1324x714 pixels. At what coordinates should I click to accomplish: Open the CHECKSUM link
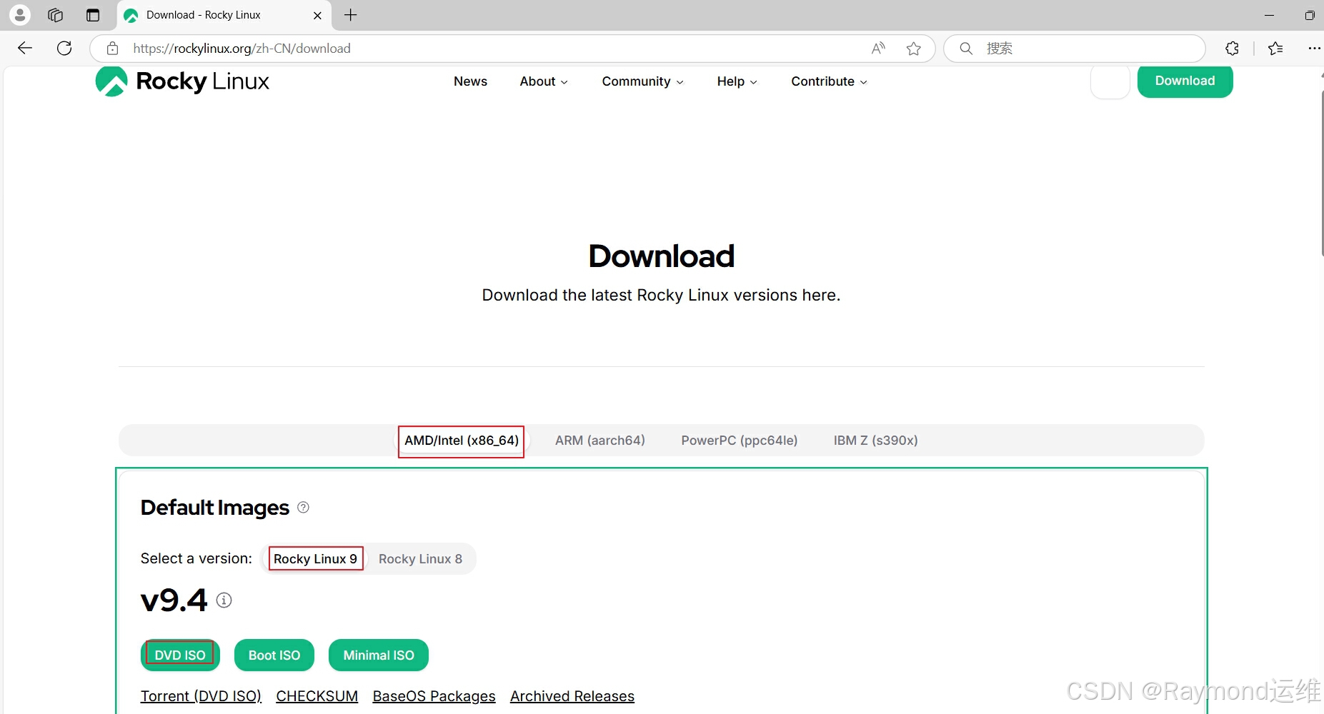tap(317, 696)
